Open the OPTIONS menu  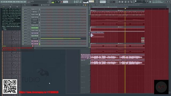(18, 2)
